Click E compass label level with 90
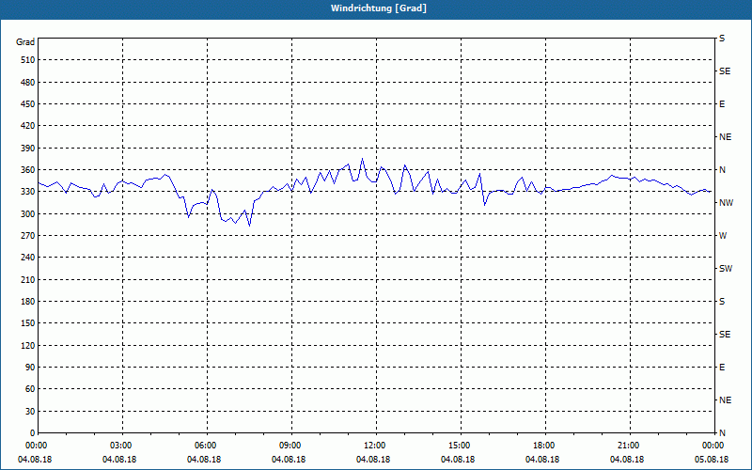752x470 pixels. click(722, 368)
